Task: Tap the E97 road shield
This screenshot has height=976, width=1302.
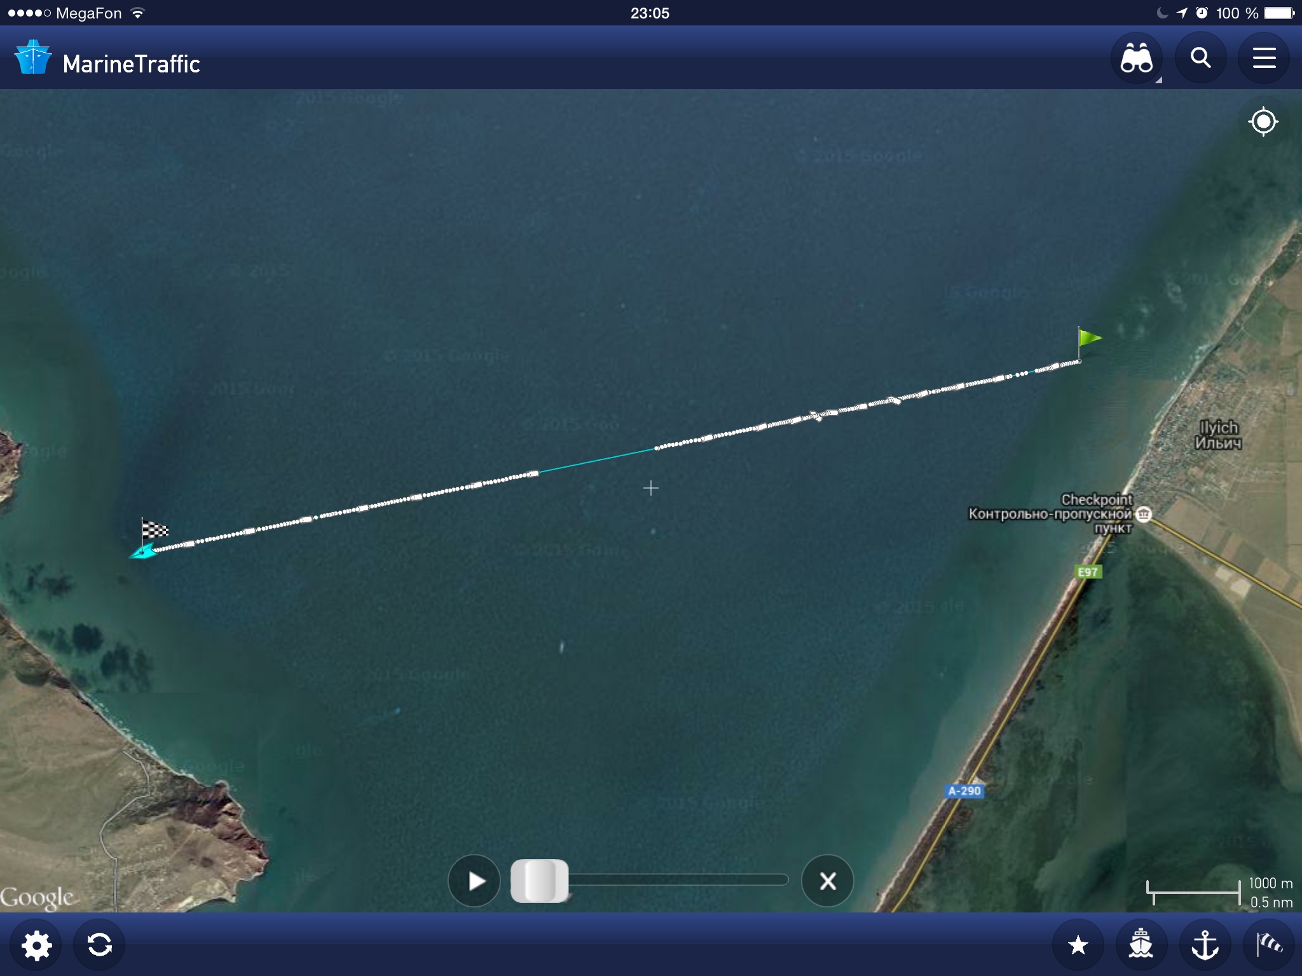Action: click(x=1088, y=572)
